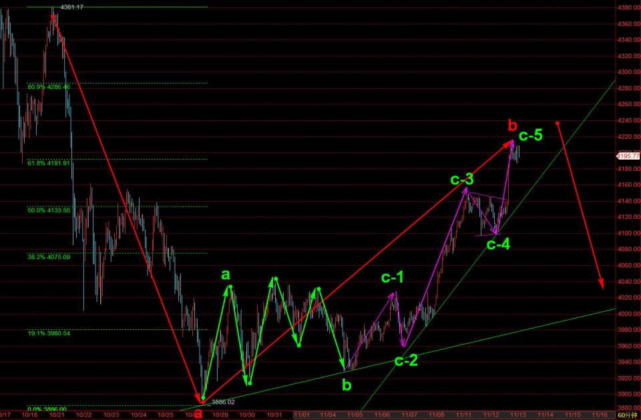Screen dimensions: 641x420
Task: Click the 3880.00 price axis value
Action: point(629,408)
